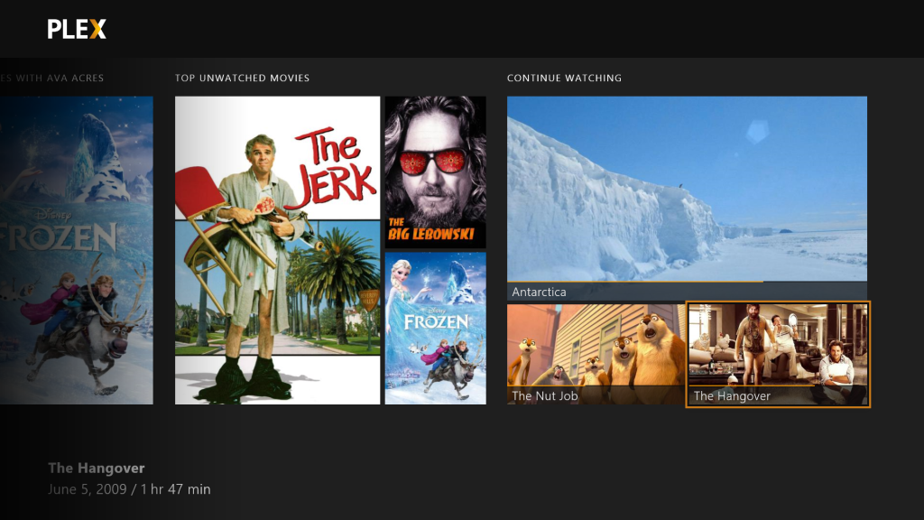924x520 pixels.
Task: Open the partially visible Frozen poster
Action: pos(77,250)
